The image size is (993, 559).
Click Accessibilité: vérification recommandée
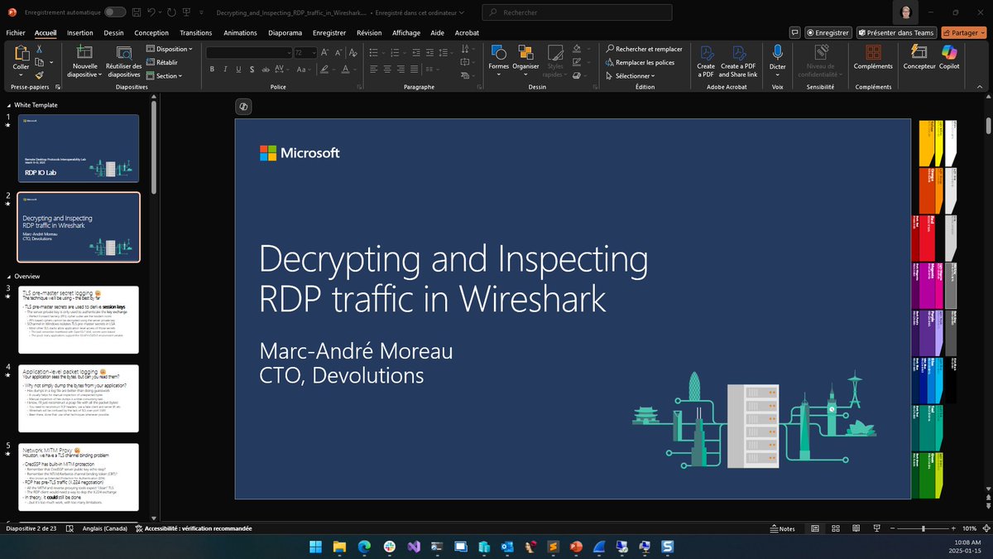coord(193,528)
